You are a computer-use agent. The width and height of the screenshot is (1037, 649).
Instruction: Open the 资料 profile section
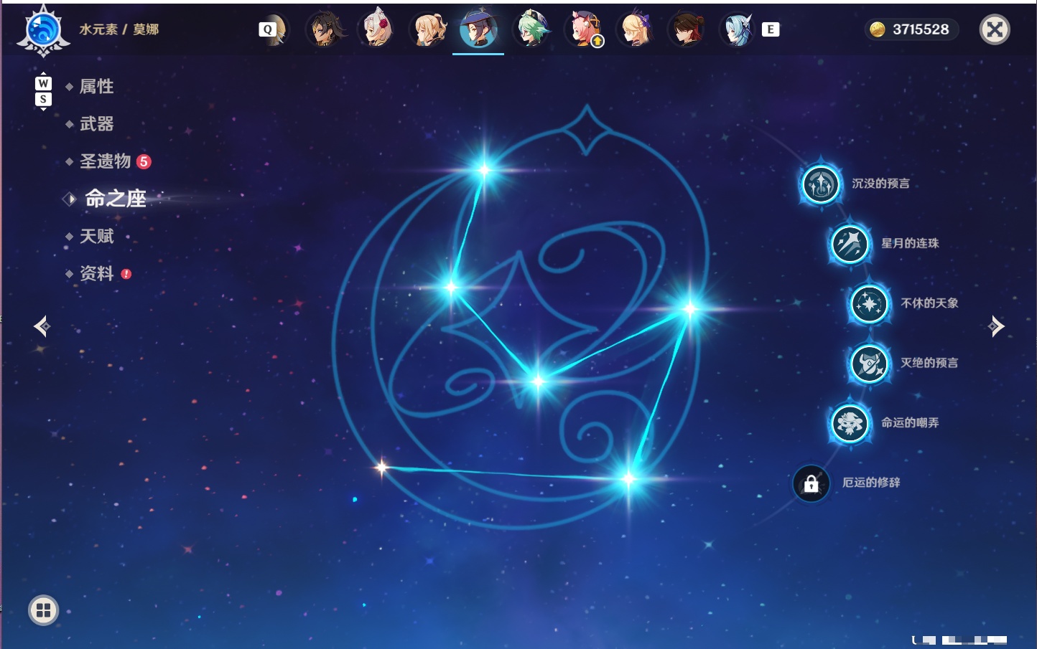tap(96, 273)
